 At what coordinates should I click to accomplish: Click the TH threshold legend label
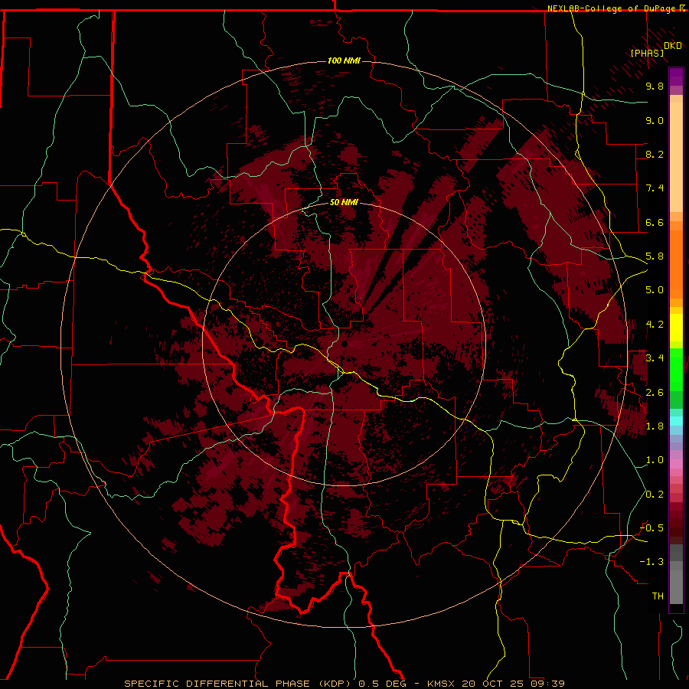[x=658, y=596]
